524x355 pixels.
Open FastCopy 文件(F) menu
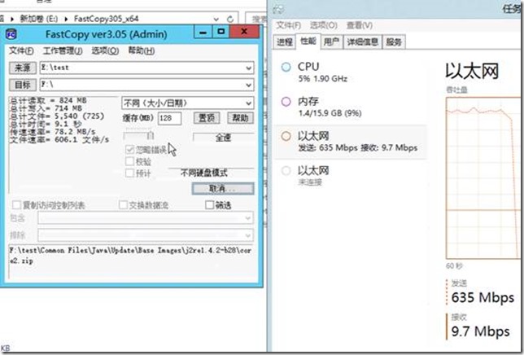coord(21,50)
